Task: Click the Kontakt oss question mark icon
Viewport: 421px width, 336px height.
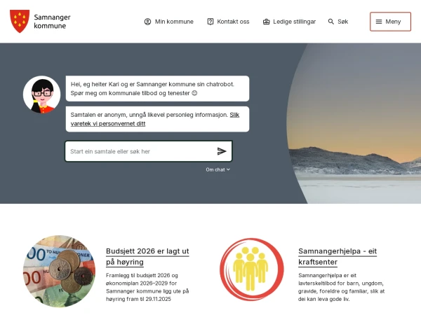Action: 210,22
